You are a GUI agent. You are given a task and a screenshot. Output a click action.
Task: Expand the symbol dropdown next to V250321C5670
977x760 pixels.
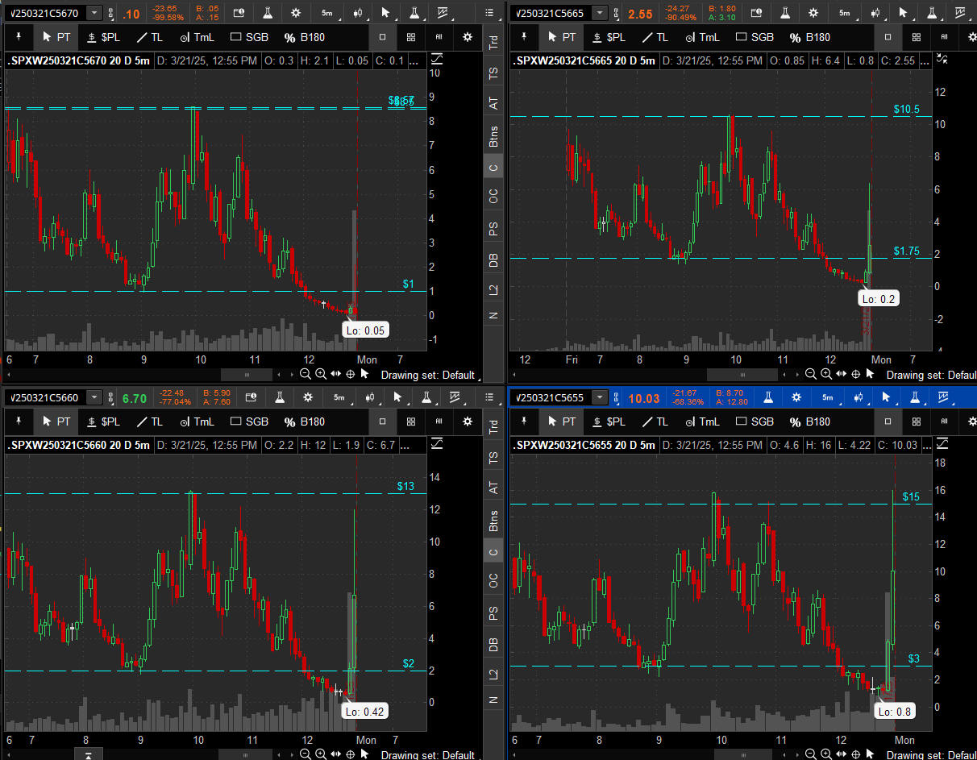point(94,13)
